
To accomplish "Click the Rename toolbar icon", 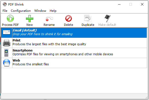I will tap(49, 19).
